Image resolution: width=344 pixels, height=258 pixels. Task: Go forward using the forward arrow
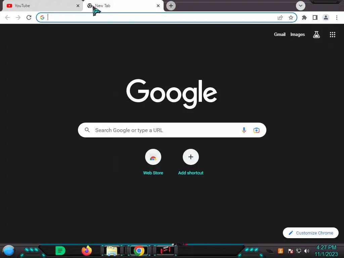tap(18, 17)
